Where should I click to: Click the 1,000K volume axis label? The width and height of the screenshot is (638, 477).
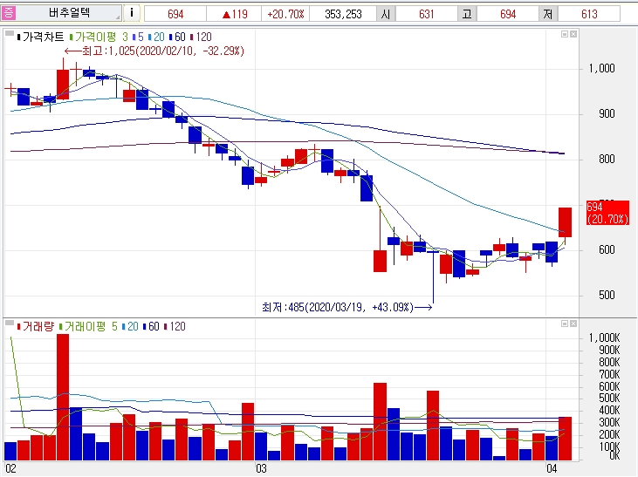604,338
